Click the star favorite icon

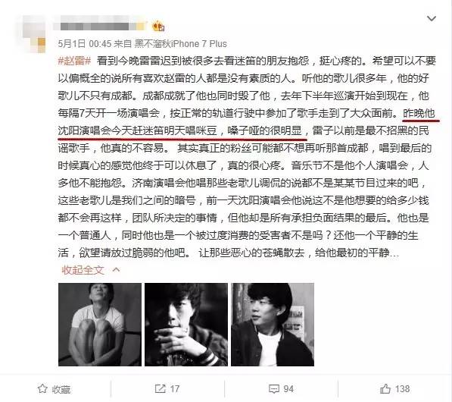coord(42,388)
